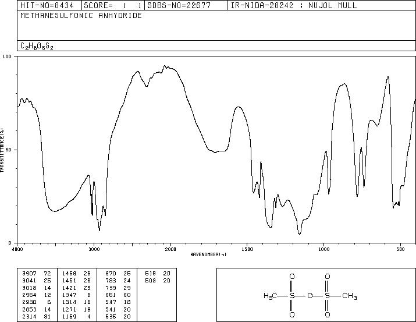Click transmittance value 81 beside 2314
The image size is (416, 322).
pos(47,317)
